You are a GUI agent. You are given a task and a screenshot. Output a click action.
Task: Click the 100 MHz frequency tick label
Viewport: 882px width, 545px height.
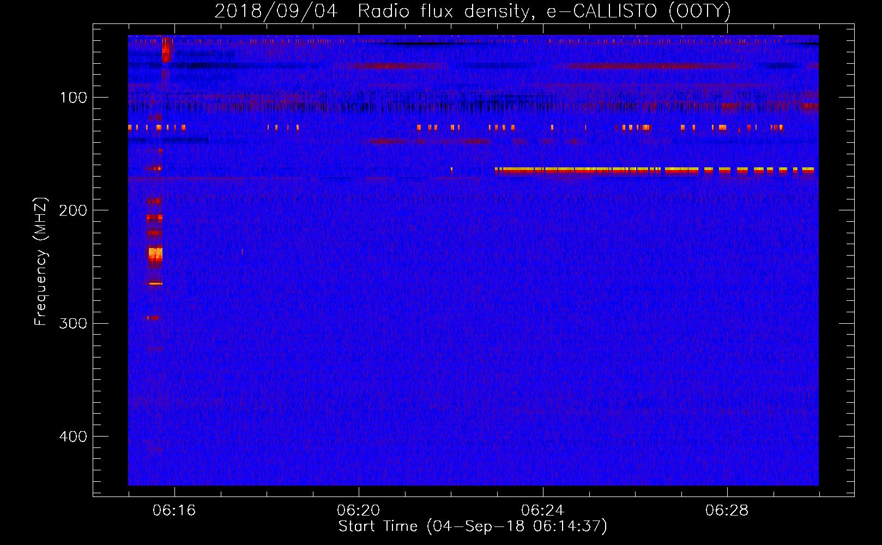(74, 98)
